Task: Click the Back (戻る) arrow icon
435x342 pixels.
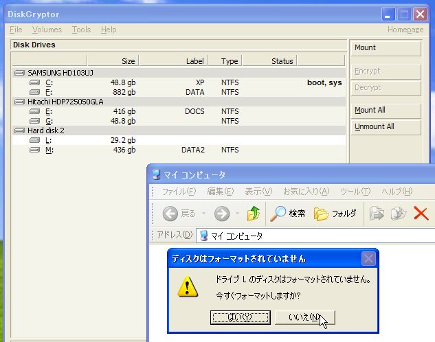Action: (x=170, y=214)
